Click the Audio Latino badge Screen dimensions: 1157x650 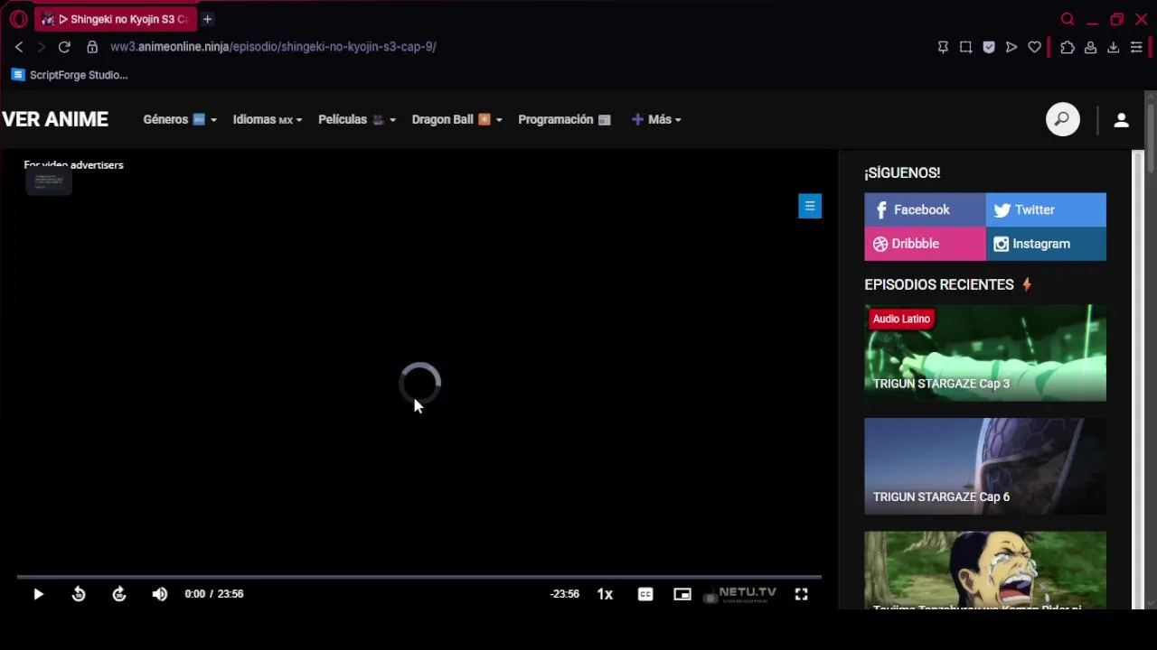901,319
